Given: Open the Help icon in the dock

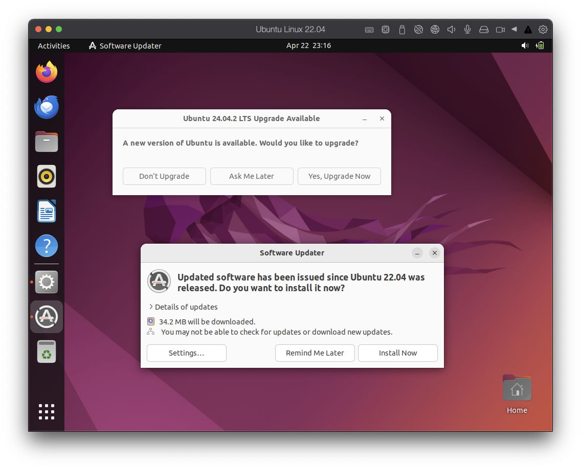Looking at the screenshot, I should (x=47, y=246).
